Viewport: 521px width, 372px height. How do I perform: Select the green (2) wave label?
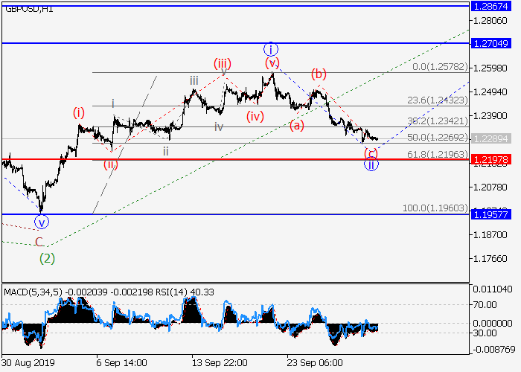pyautogui.click(x=47, y=258)
